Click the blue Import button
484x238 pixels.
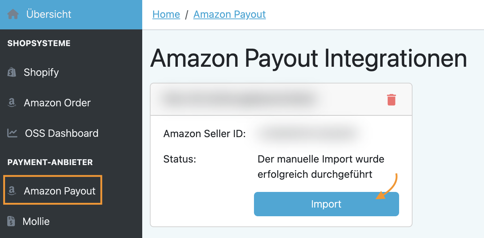327,204
